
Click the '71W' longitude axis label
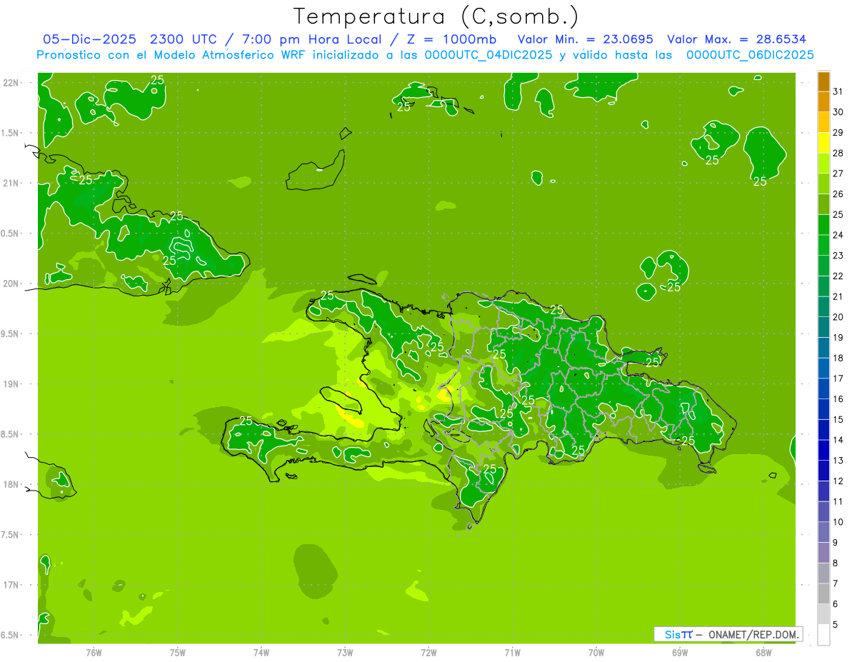tap(512, 652)
